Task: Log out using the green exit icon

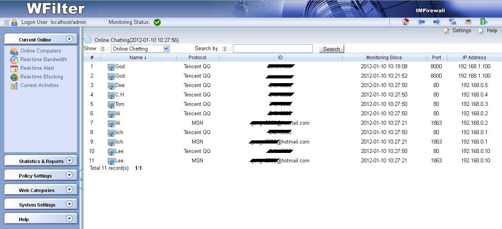Action: click(x=484, y=22)
